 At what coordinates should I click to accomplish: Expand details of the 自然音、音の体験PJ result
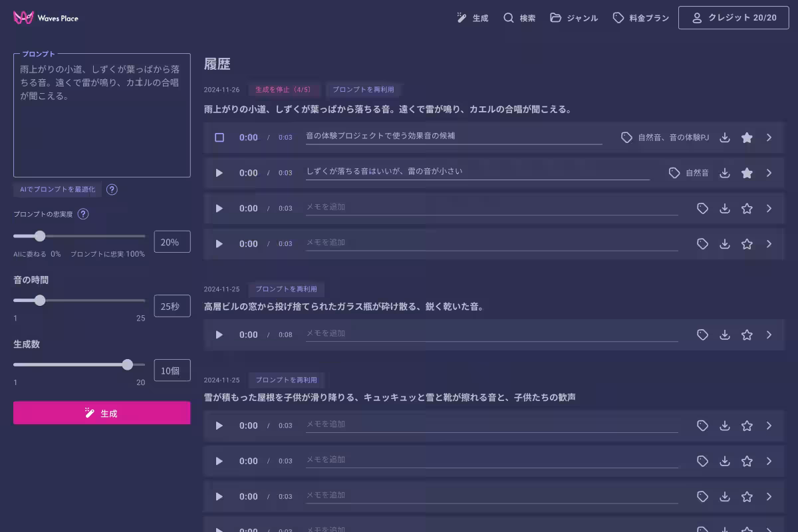(x=769, y=137)
